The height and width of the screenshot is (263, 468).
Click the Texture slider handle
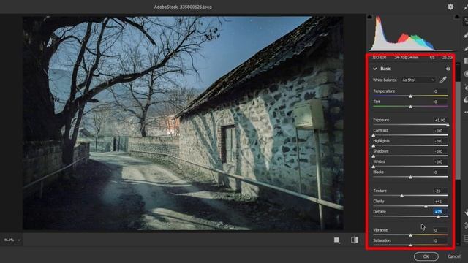402,196
